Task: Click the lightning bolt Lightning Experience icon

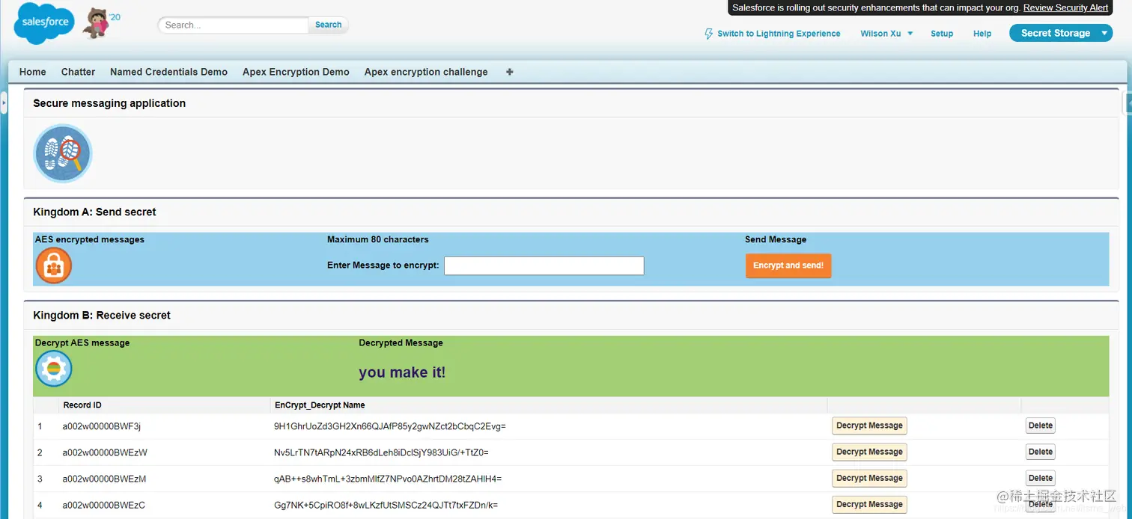Action: point(708,34)
